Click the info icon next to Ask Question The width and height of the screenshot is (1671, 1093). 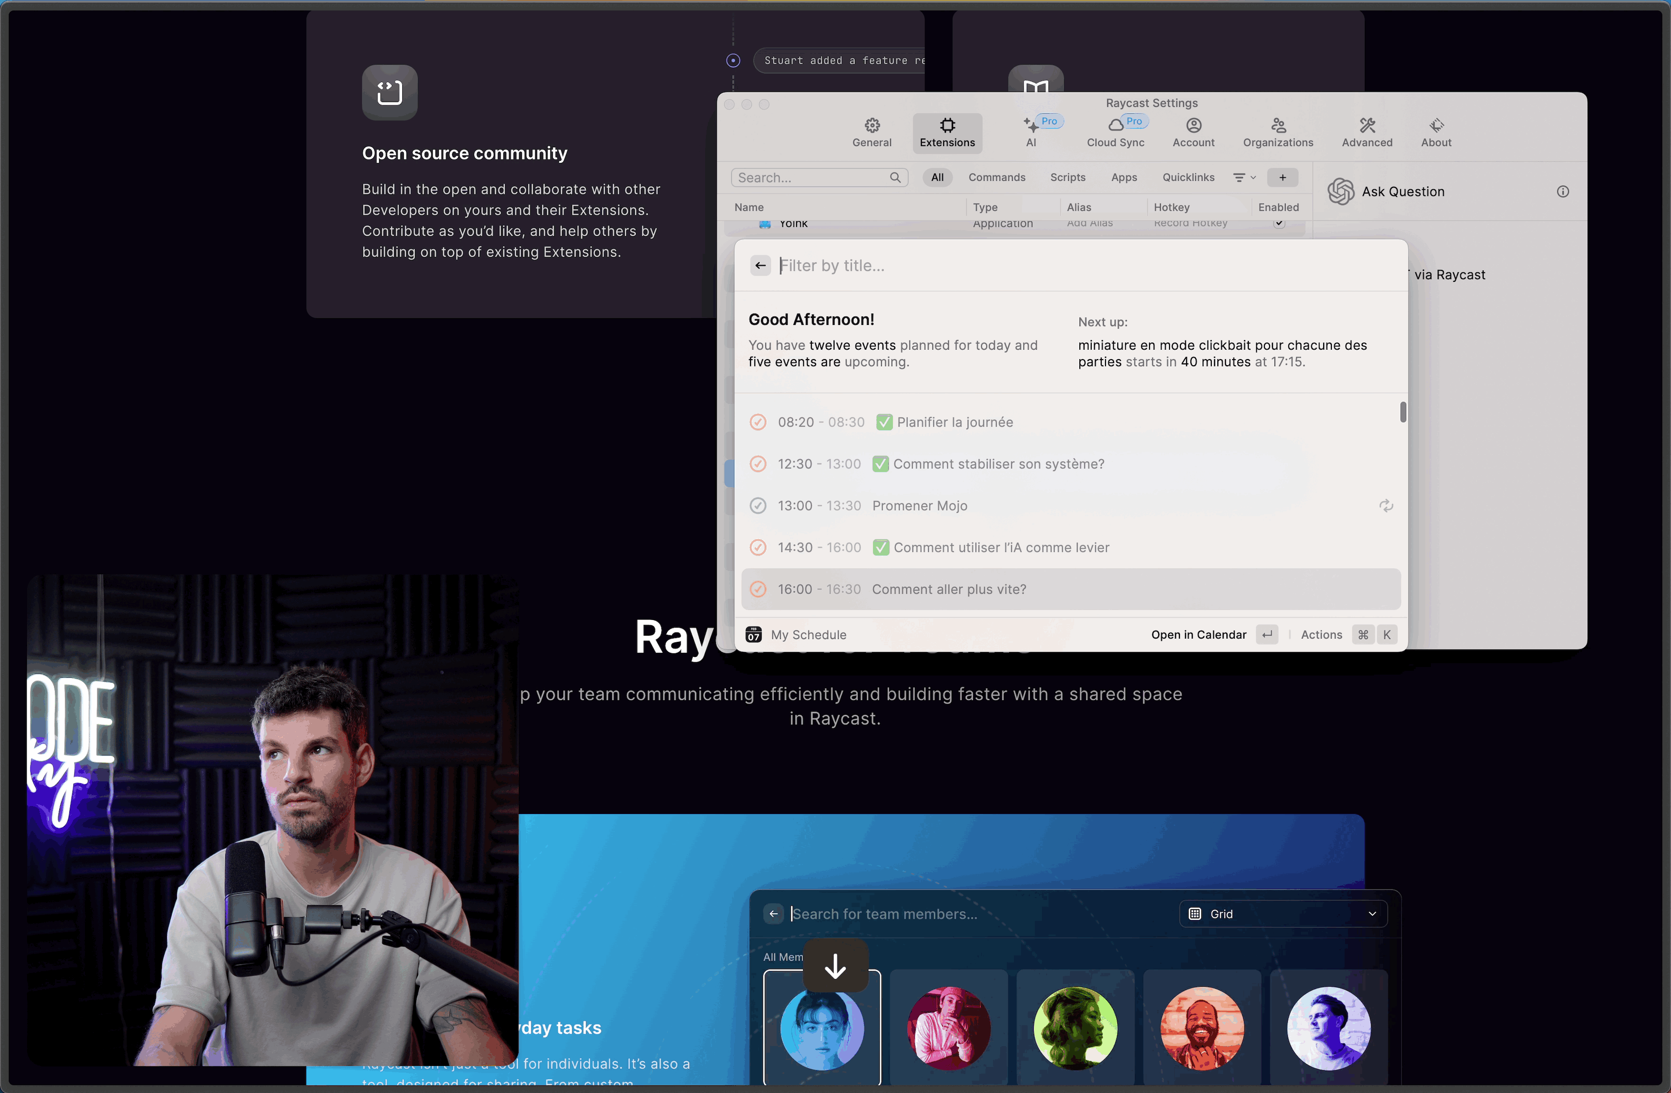[x=1562, y=192]
